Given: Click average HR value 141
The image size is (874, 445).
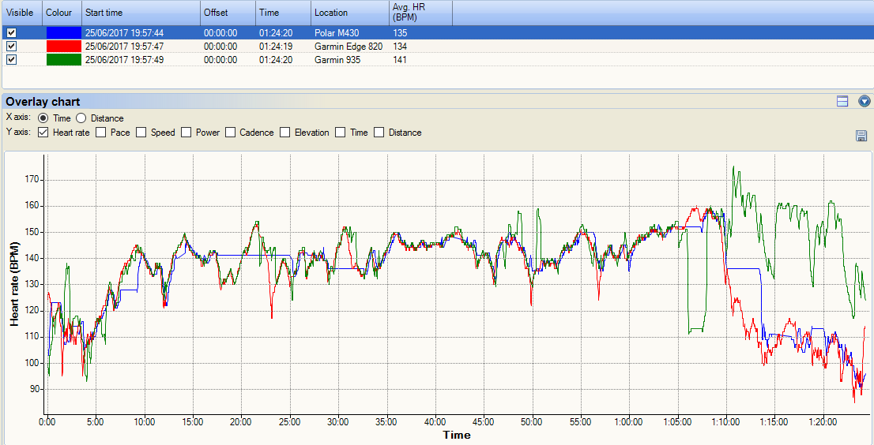Looking at the screenshot, I should point(400,59).
